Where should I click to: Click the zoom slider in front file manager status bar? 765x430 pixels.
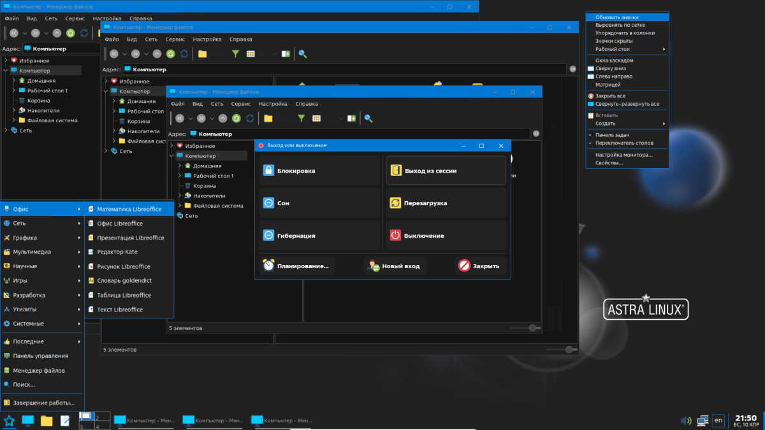point(525,328)
